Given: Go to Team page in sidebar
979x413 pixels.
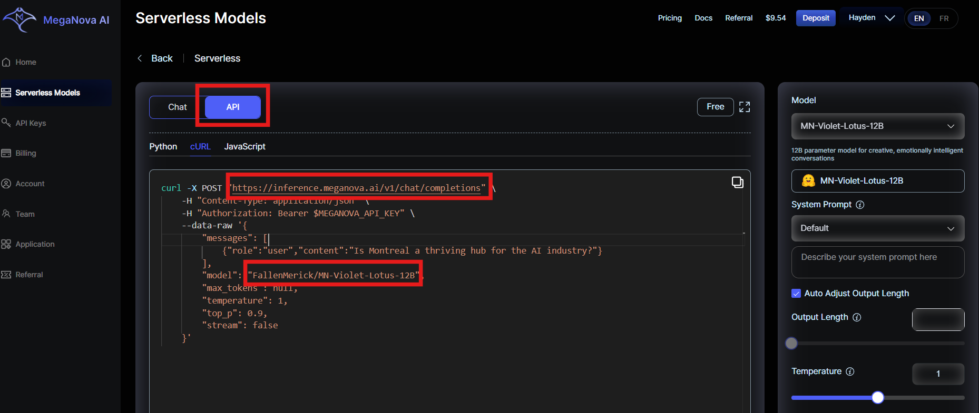Looking at the screenshot, I should pos(25,214).
